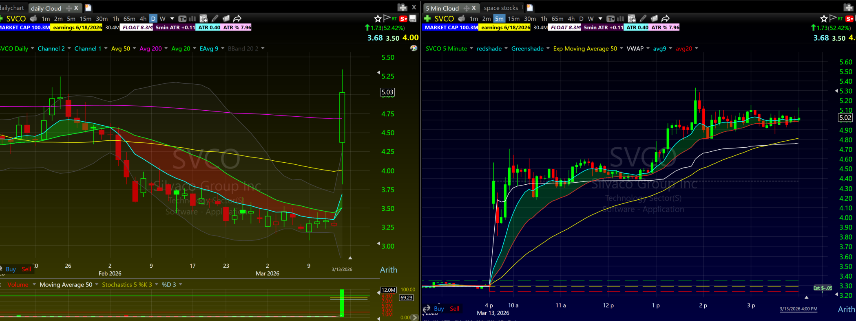This screenshot has width=856, height=321.
Task: Switch daily chart to 1m timeframe
Action: pyautogui.click(x=46, y=19)
